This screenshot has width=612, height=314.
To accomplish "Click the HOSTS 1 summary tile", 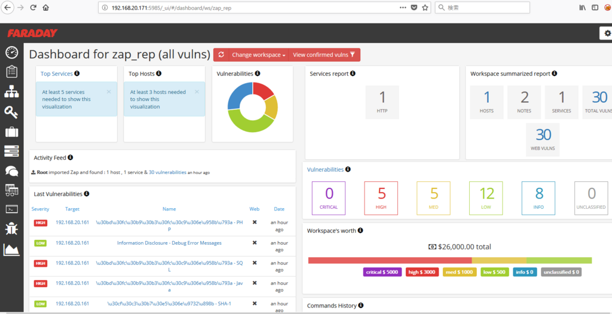I will pos(486,102).
